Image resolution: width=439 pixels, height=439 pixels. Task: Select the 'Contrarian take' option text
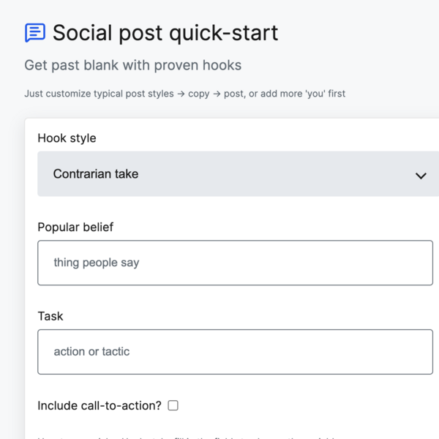click(x=96, y=174)
